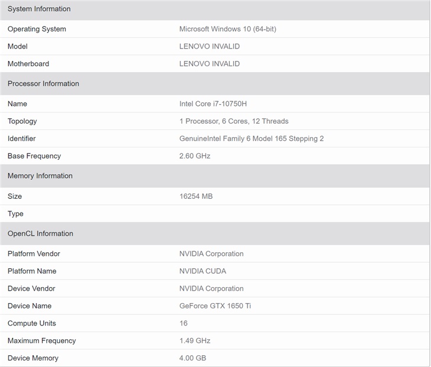Viewport: 431px width, 367px height.
Task: Click the OpenCL Information section header
Action: [40, 233]
